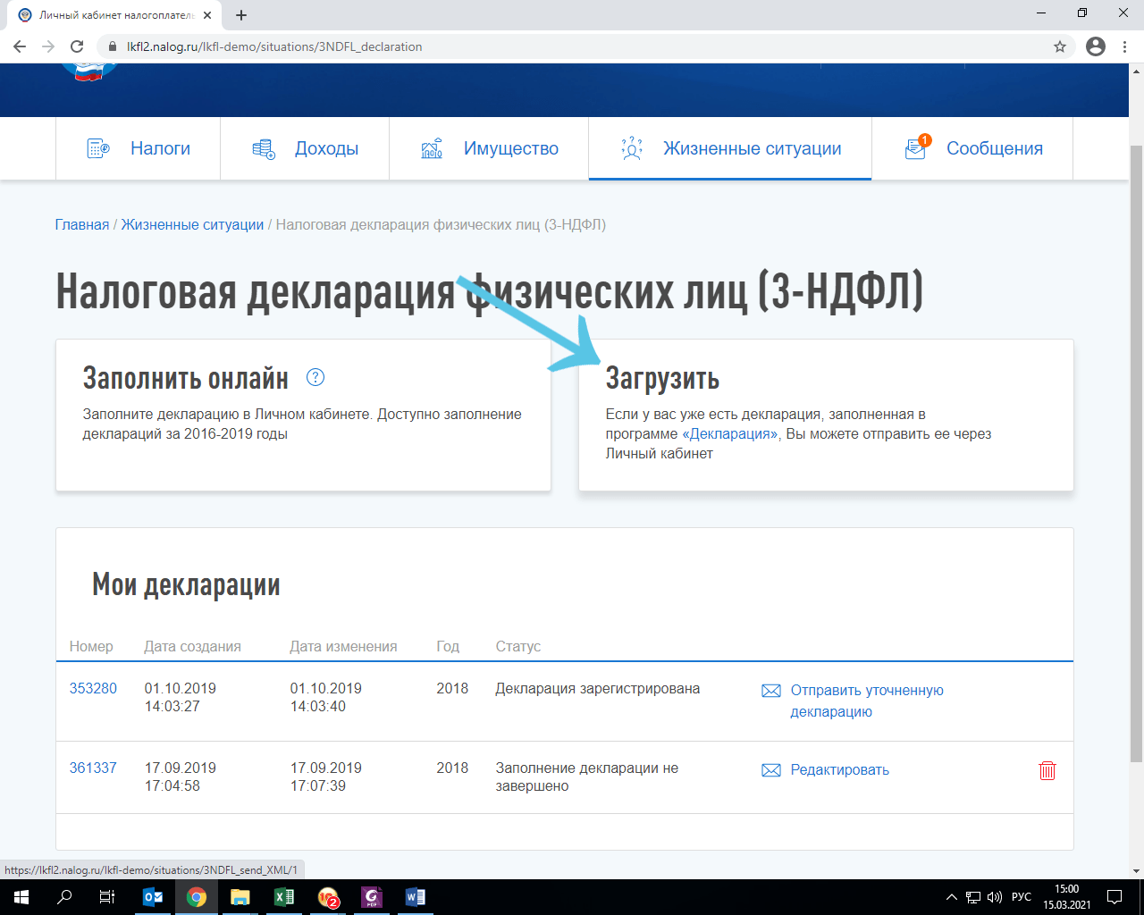1144x915 pixels.
Task: Click the volume icon in the system tray
Action: [x=996, y=897]
